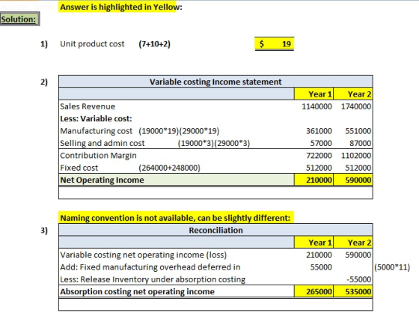Image resolution: width=419 pixels, height=322 pixels.
Task: Click Year 2 header in Reconciliation table
Action: point(353,243)
